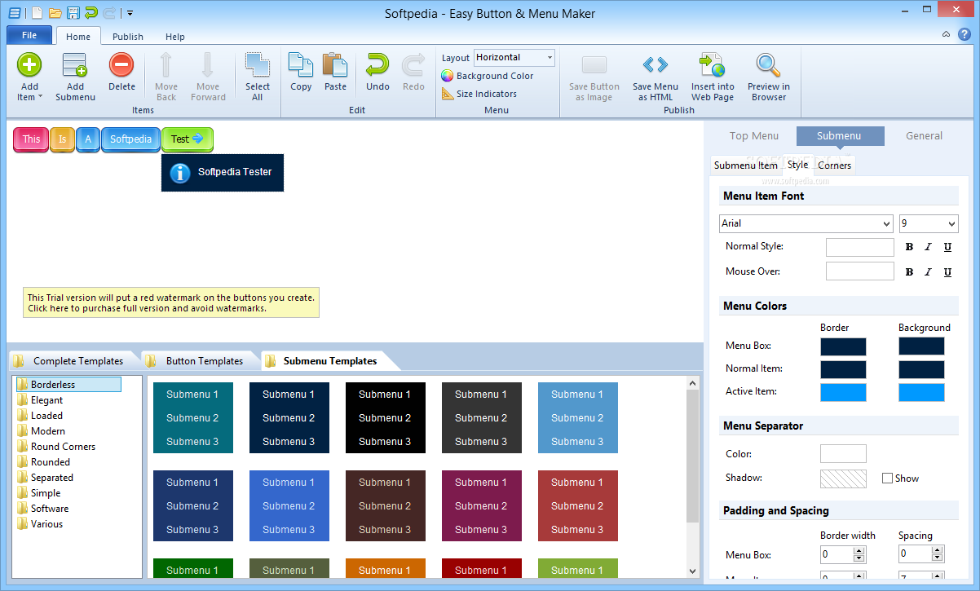Viewport: 980px width, 591px height.
Task: Click the template list scroll down arrow
Action: click(693, 571)
